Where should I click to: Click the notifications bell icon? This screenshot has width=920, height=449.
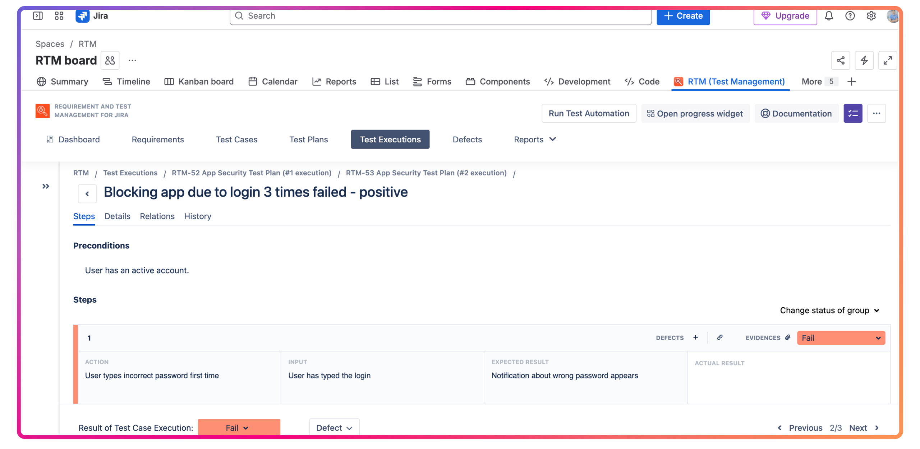point(828,16)
